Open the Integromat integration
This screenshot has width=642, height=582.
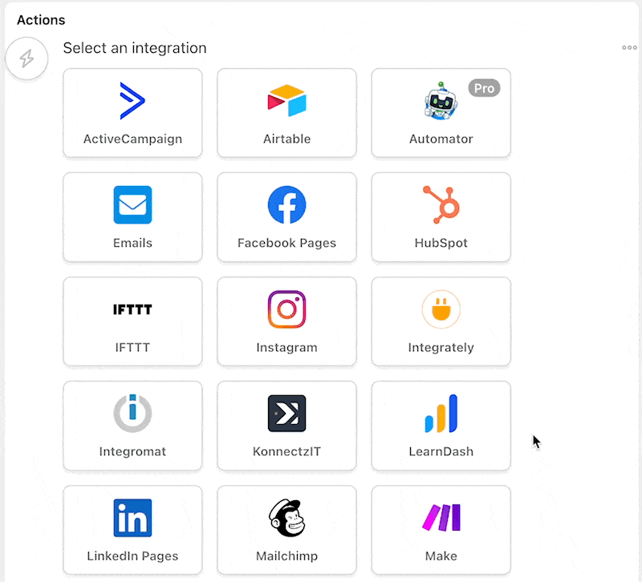tap(132, 425)
